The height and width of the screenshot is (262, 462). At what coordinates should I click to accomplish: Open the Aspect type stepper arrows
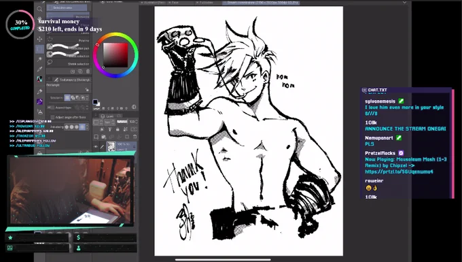[x=88, y=108]
